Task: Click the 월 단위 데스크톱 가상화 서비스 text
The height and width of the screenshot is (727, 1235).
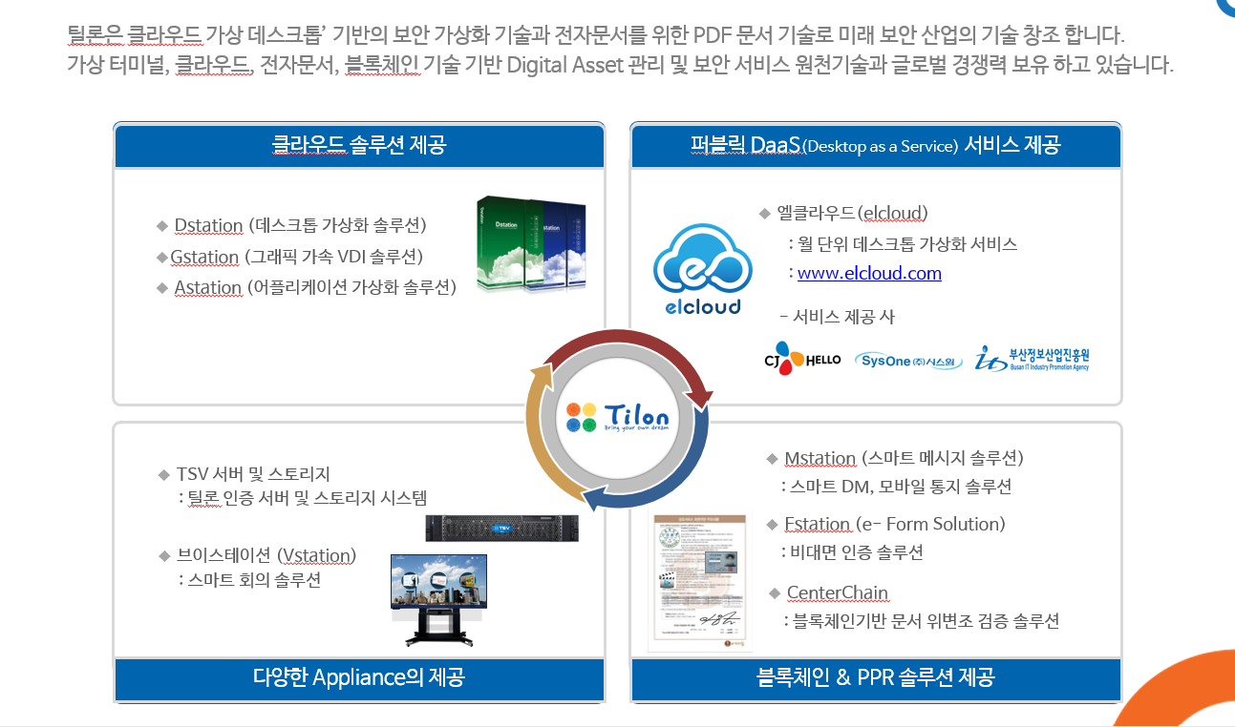Action: (x=907, y=243)
